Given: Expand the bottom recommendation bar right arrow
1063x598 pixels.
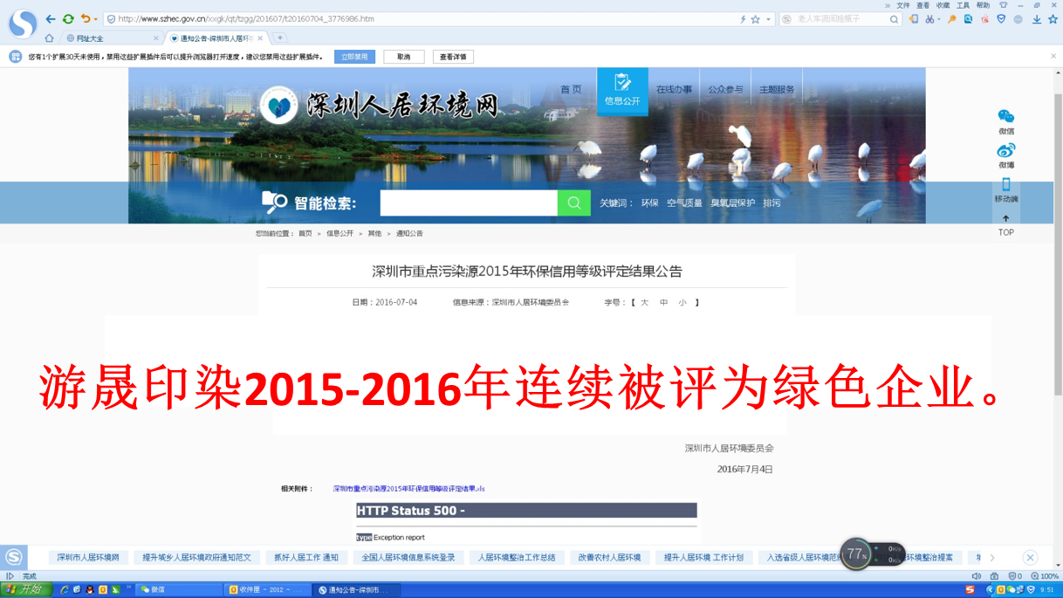Looking at the screenshot, I should point(992,558).
